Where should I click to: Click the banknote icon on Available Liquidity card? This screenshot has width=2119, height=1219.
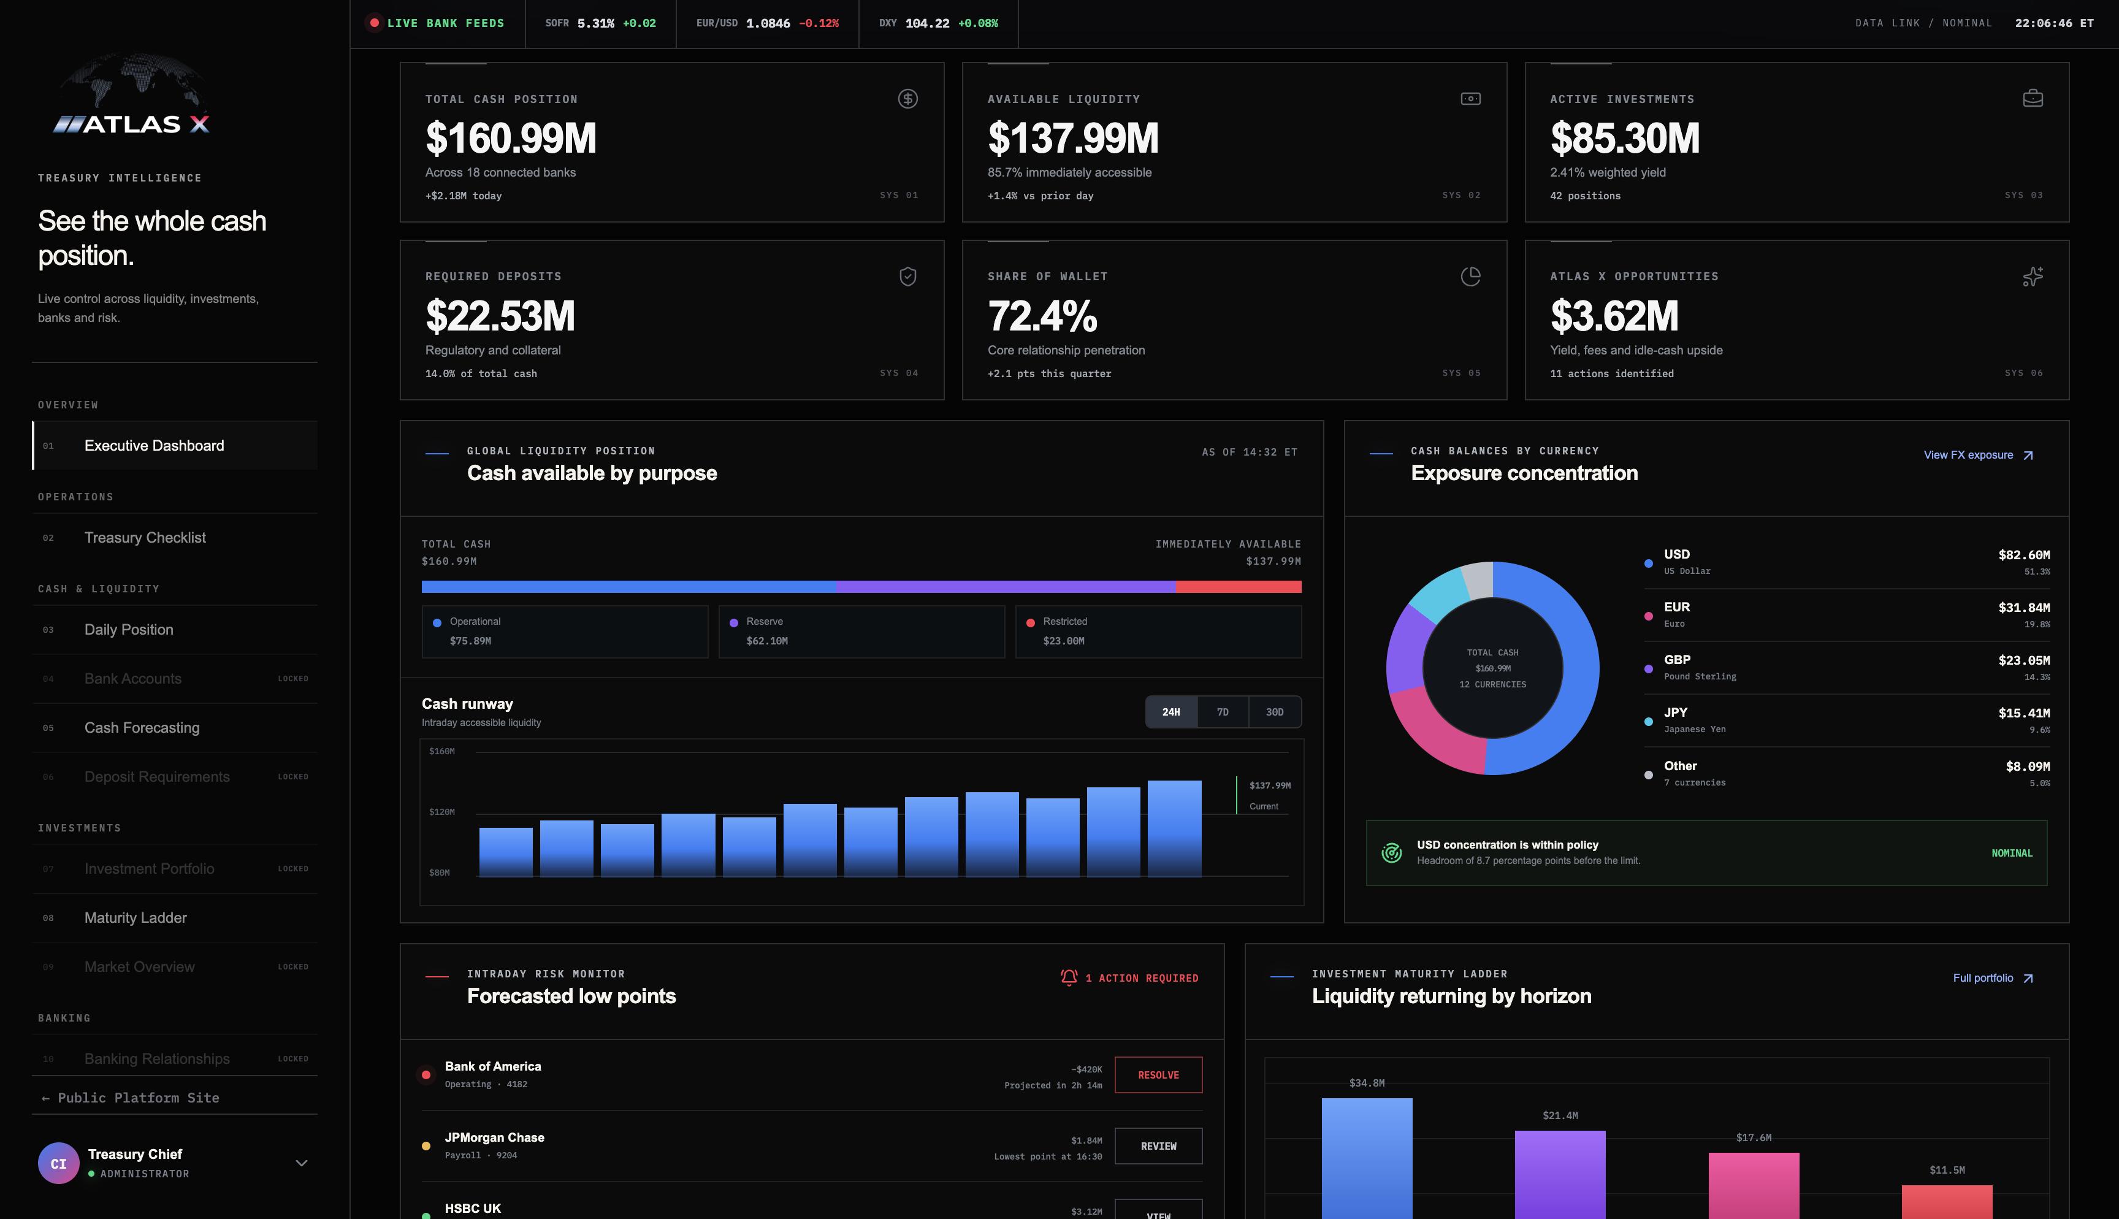pos(1470,99)
